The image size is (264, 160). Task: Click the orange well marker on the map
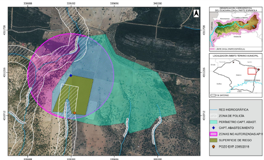[x=74, y=112]
